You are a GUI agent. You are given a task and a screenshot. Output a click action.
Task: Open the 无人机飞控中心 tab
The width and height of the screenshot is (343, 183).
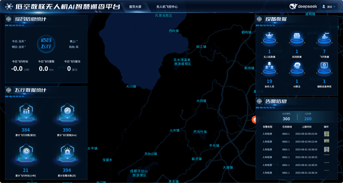pyautogui.click(x=167, y=7)
